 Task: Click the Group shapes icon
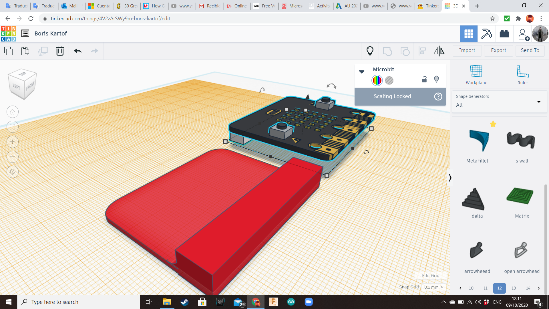(x=387, y=51)
